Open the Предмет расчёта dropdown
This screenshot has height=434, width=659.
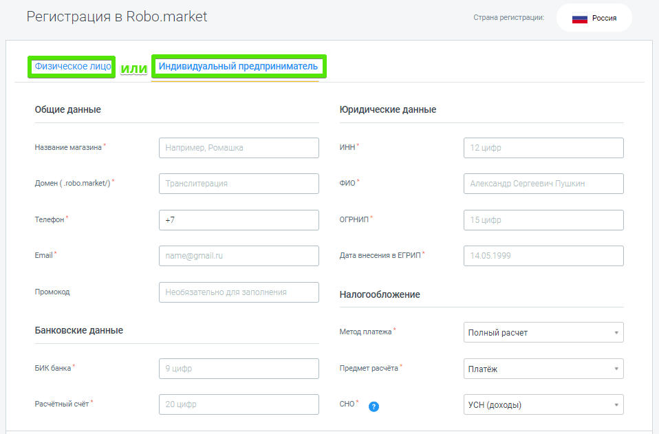click(543, 369)
